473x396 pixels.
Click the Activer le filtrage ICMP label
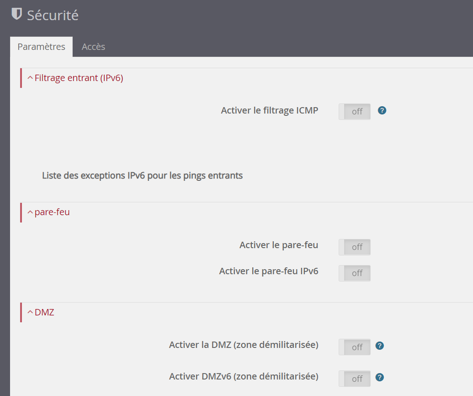[269, 110]
